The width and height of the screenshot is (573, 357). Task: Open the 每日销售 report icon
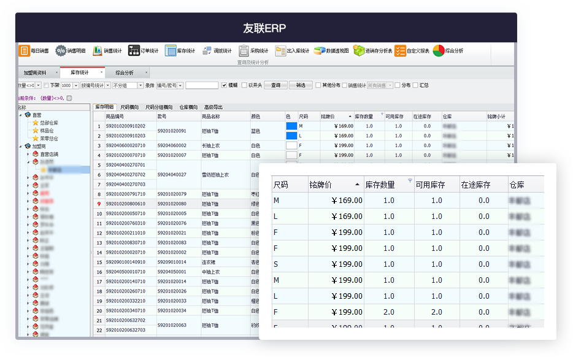click(34, 50)
